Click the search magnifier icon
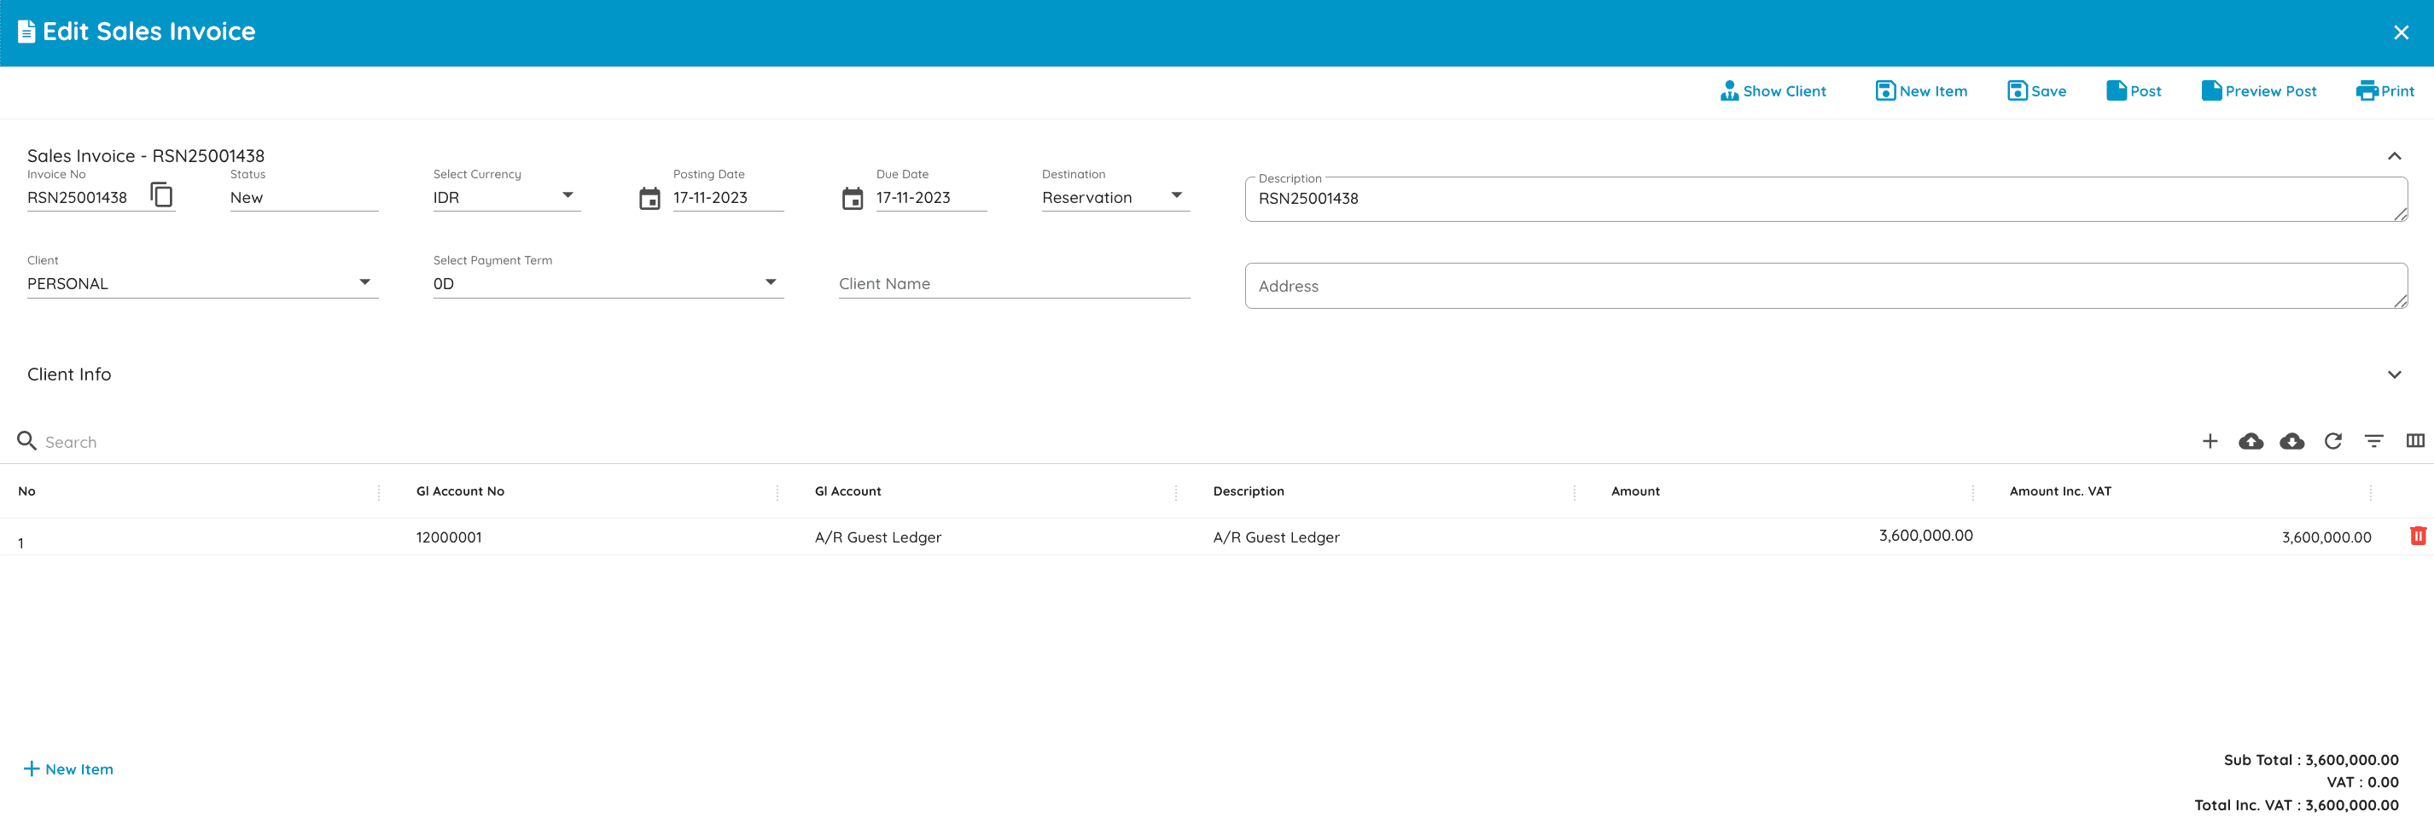Viewport: 2434px width, 824px height. pyautogui.click(x=26, y=441)
